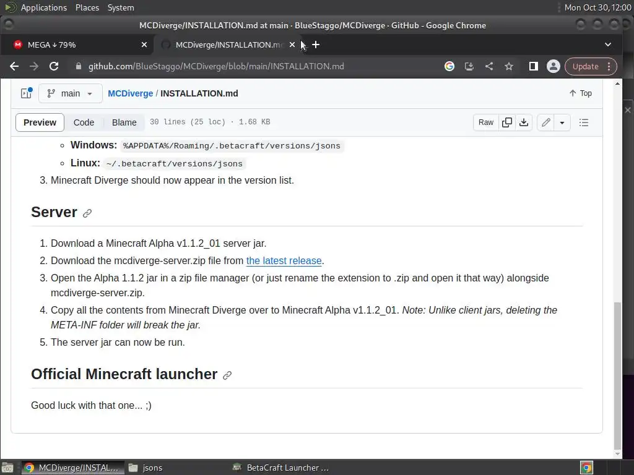
Task: View site information lock icon
Action: click(x=79, y=66)
